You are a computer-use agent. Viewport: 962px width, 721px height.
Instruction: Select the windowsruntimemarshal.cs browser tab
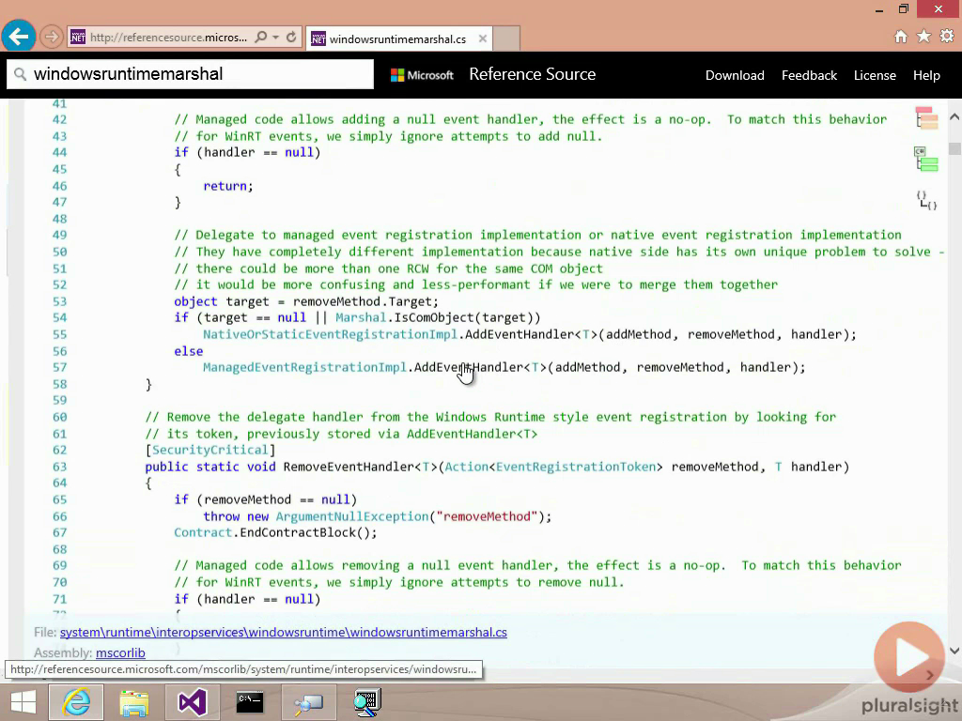(x=397, y=38)
